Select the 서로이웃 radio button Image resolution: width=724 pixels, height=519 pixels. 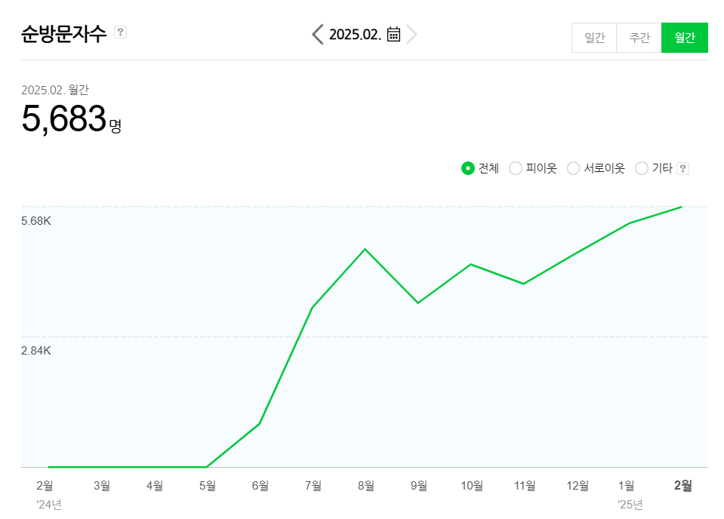pos(573,168)
